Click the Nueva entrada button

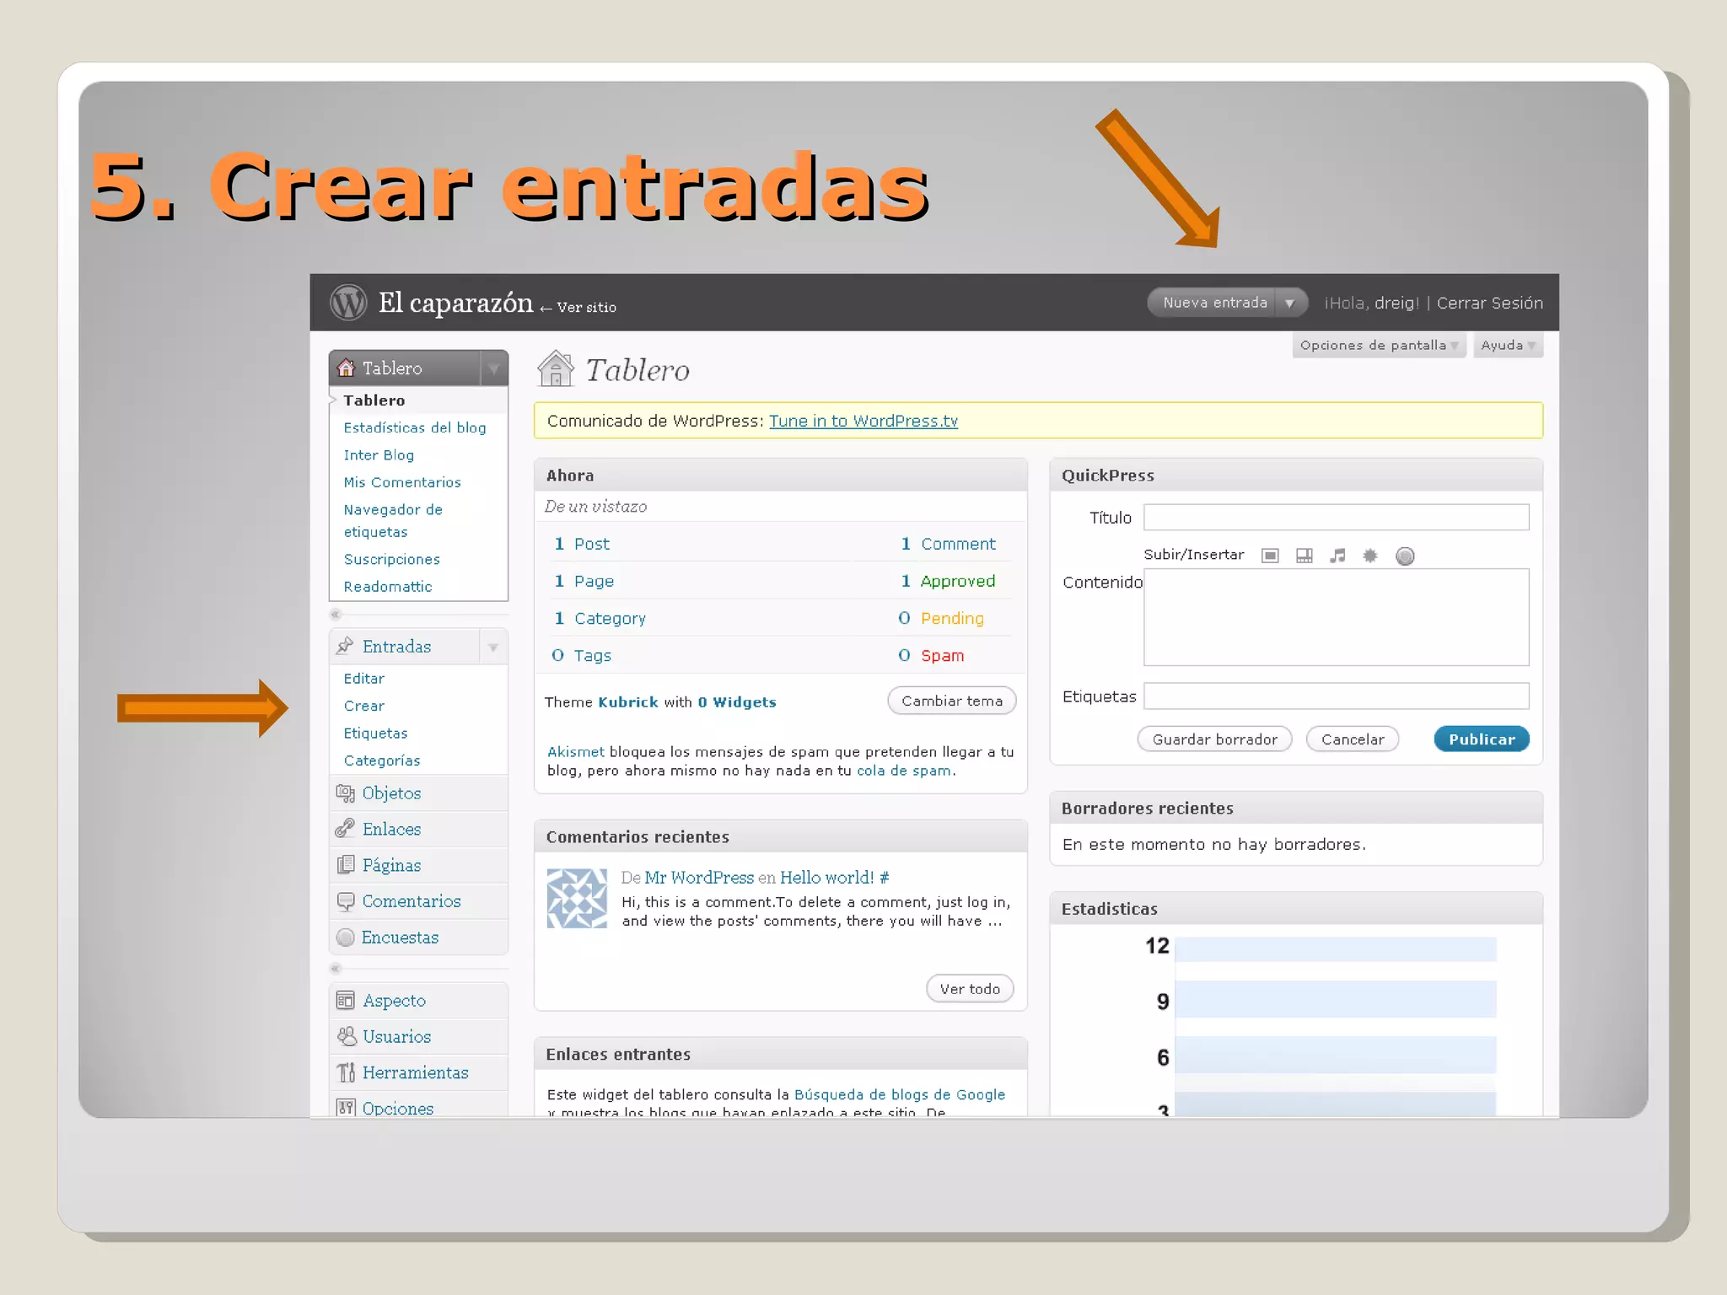coord(1214,303)
